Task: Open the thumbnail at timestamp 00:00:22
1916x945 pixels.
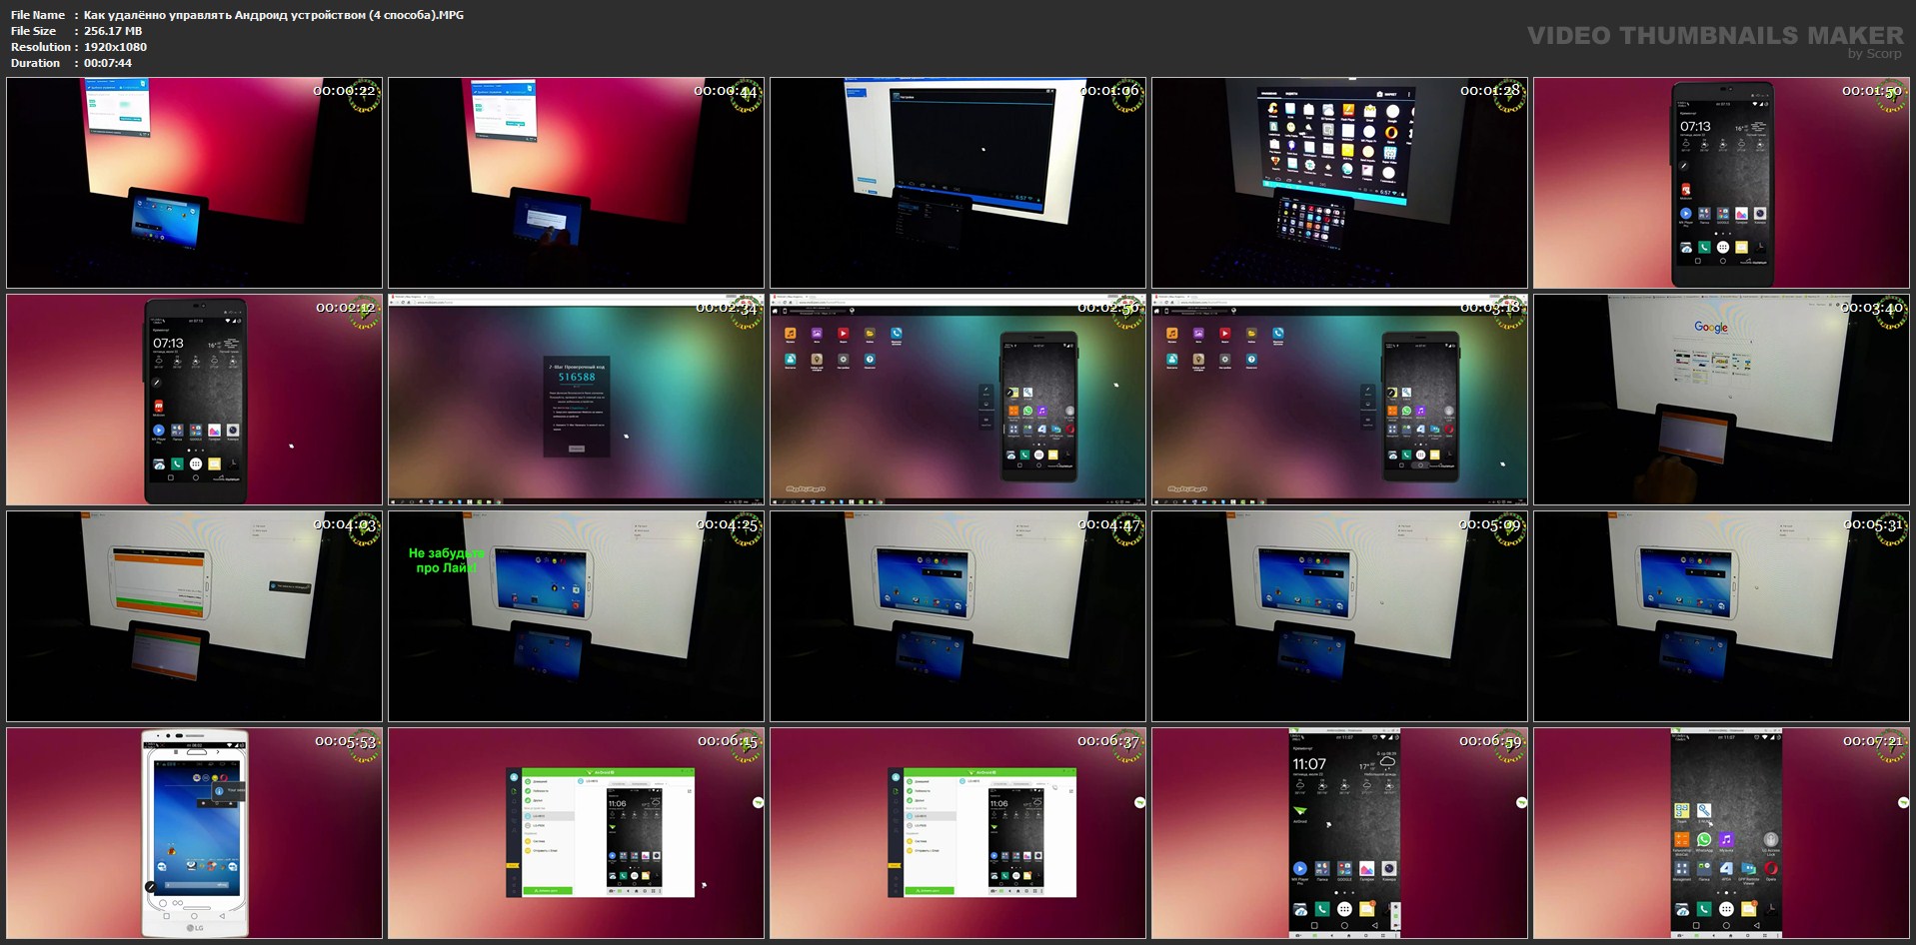Action: [194, 183]
